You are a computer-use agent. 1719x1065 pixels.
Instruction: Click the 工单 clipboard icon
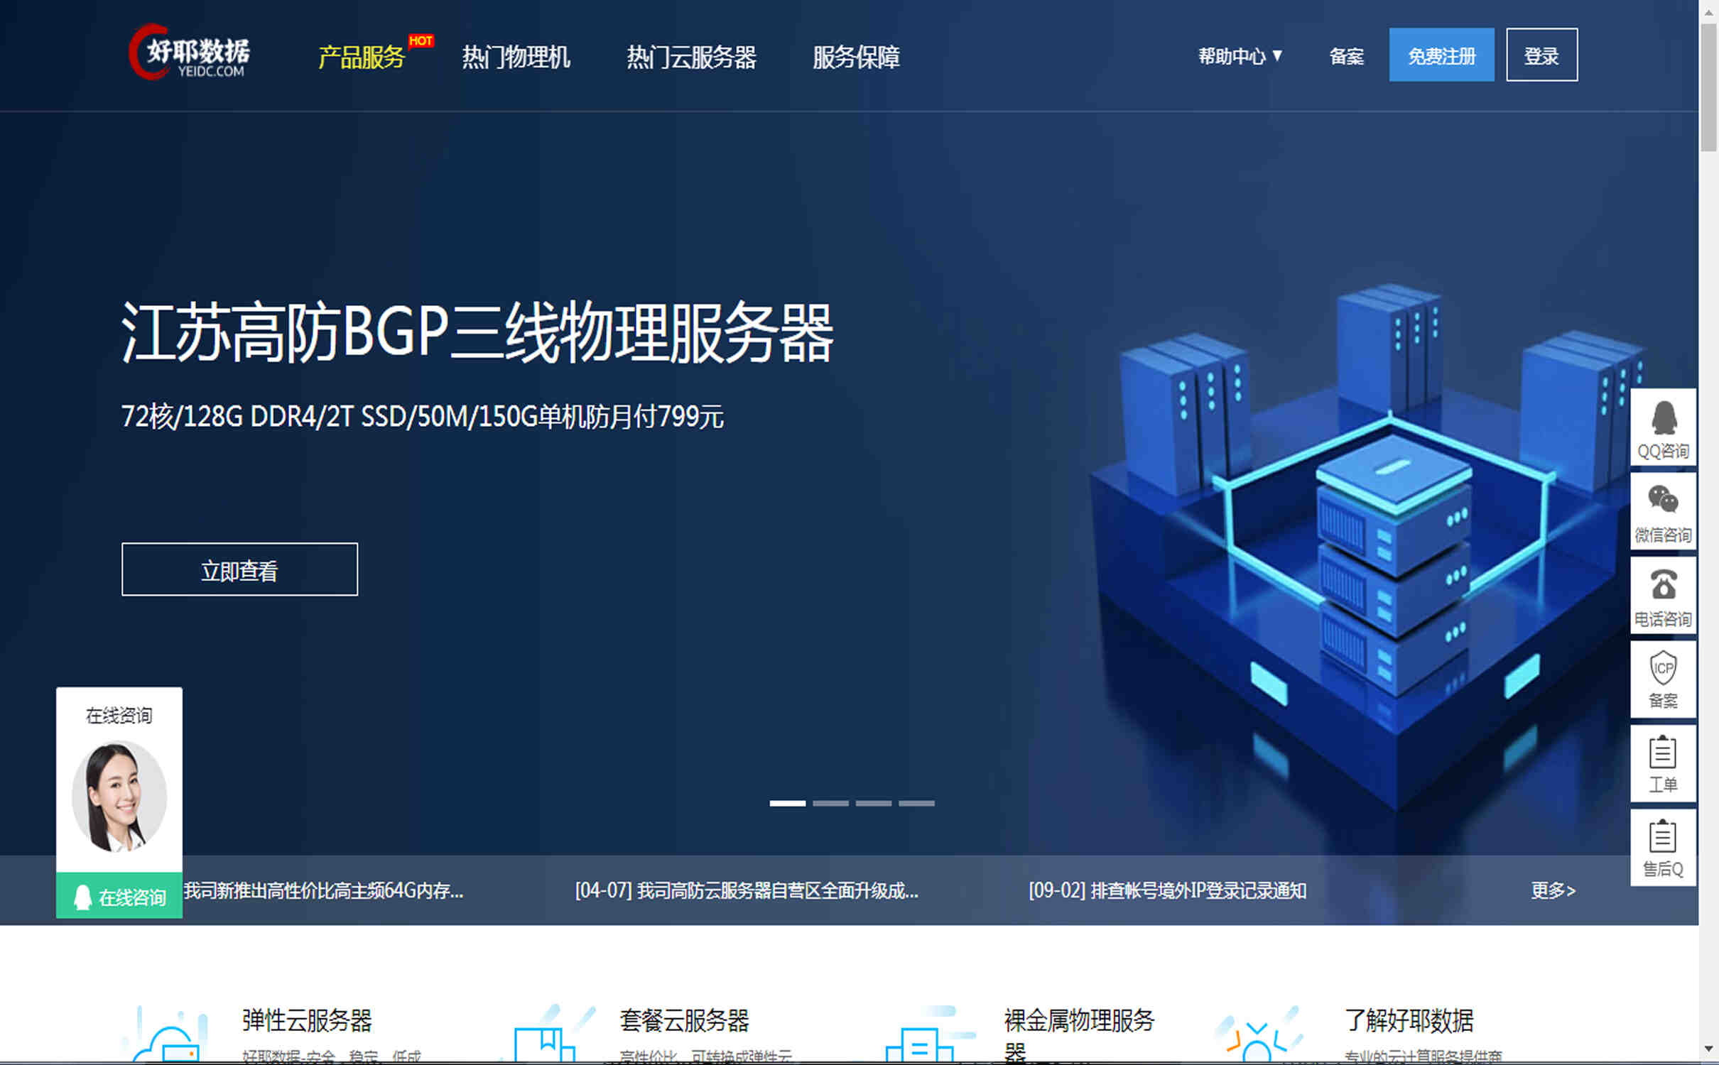(1663, 753)
